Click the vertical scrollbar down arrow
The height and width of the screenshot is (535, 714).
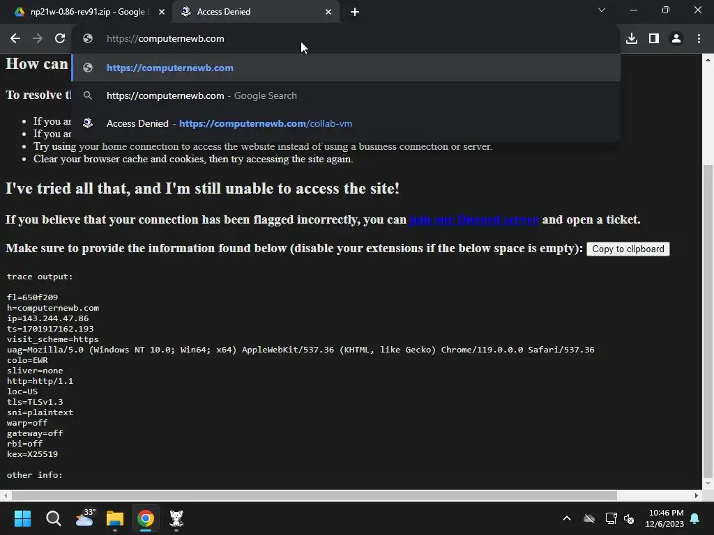pyautogui.click(x=708, y=483)
